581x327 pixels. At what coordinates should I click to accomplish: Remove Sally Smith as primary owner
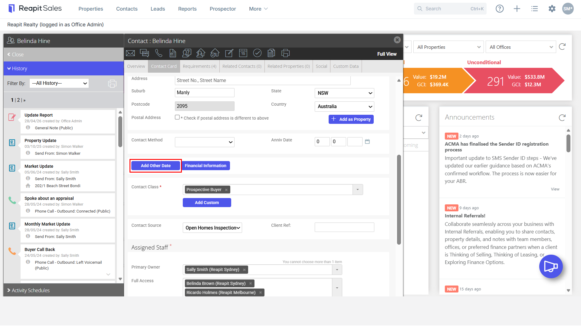[x=244, y=270]
